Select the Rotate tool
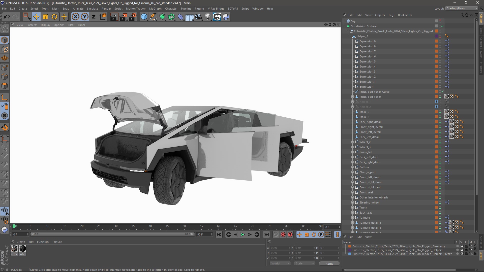 54,17
